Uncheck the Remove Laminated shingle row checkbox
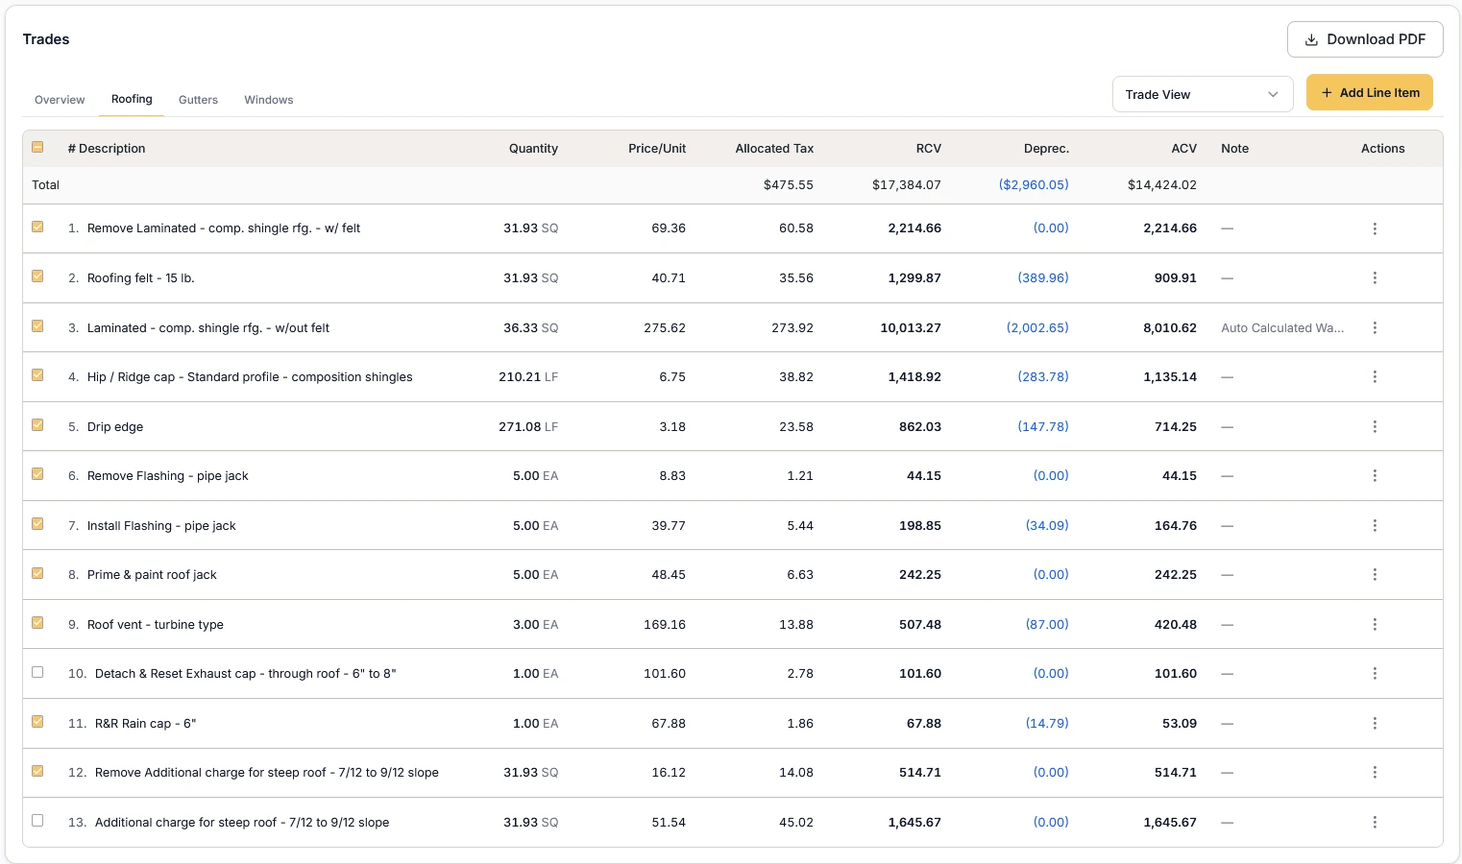1462x864 pixels. [x=37, y=227]
